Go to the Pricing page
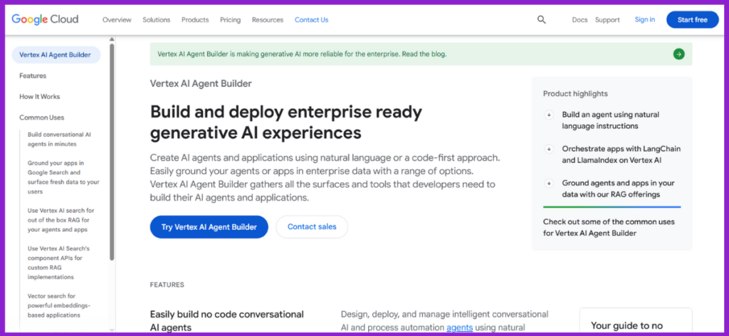Screen dimensions: 729x336 pos(230,20)
